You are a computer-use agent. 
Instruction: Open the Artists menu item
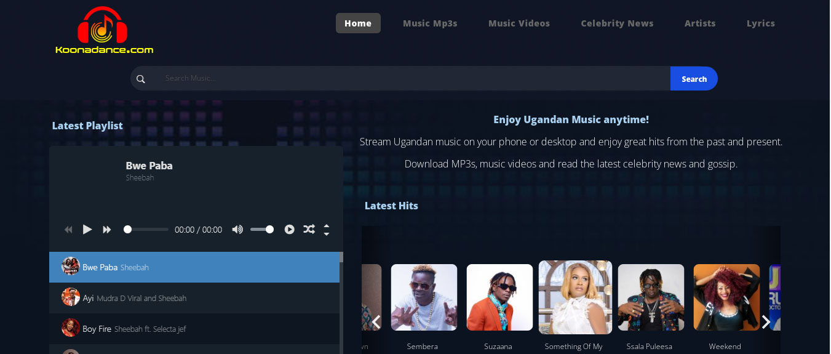pyautogui.click(x=700, y=23)
